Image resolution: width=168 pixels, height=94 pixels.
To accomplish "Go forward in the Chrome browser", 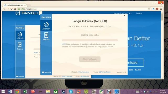I will (x=8, y=9).
